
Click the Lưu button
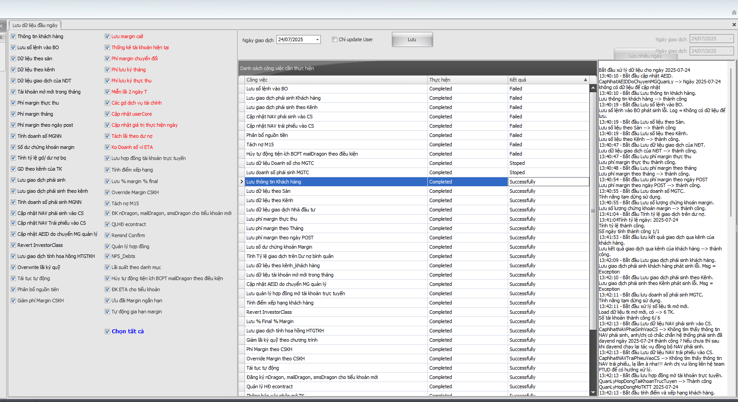click(x=412, y=39)
